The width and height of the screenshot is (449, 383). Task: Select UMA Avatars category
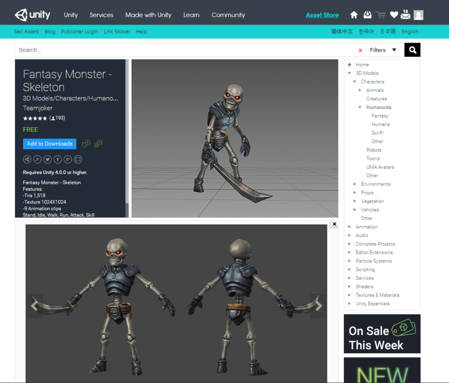(x=380, y=167)
